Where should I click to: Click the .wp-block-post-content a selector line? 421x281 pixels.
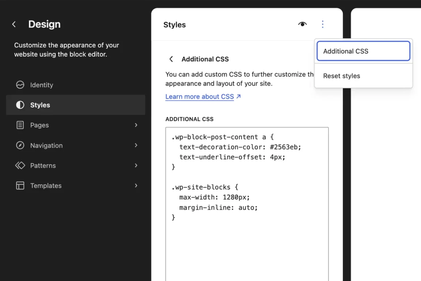[223, 137]
